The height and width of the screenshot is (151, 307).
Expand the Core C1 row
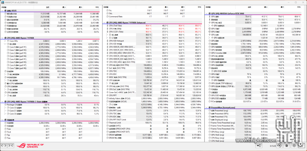(5, 111)
